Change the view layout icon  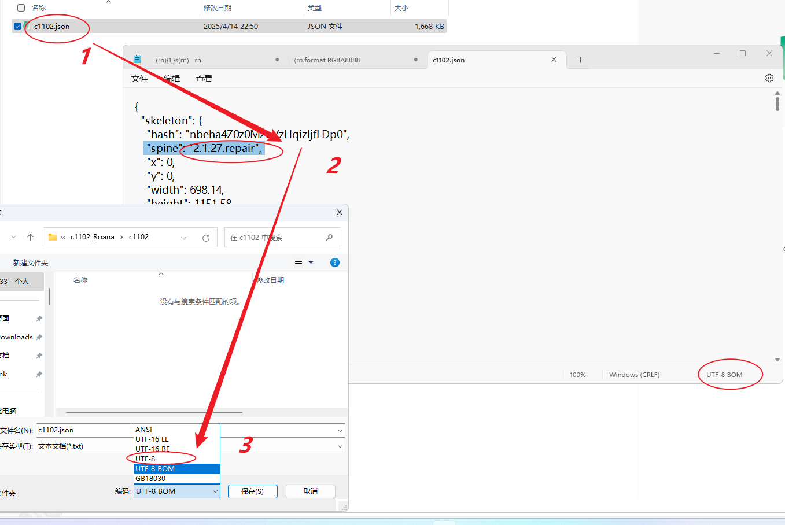click(298, 262)
